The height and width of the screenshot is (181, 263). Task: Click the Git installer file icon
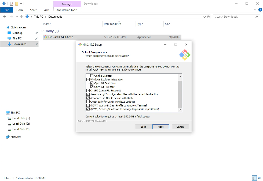click(x=46, y=37)
